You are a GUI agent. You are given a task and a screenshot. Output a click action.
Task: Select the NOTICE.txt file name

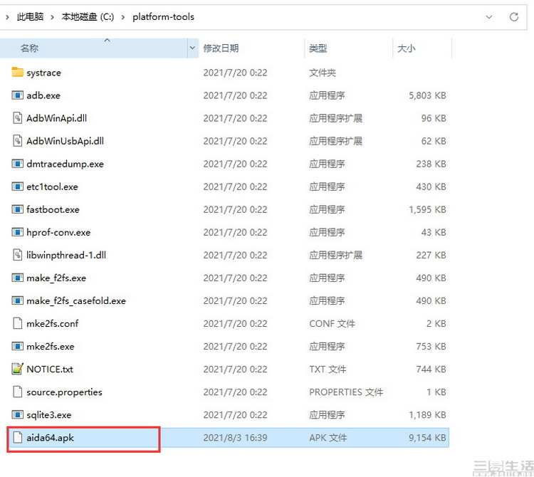point(50,369)
